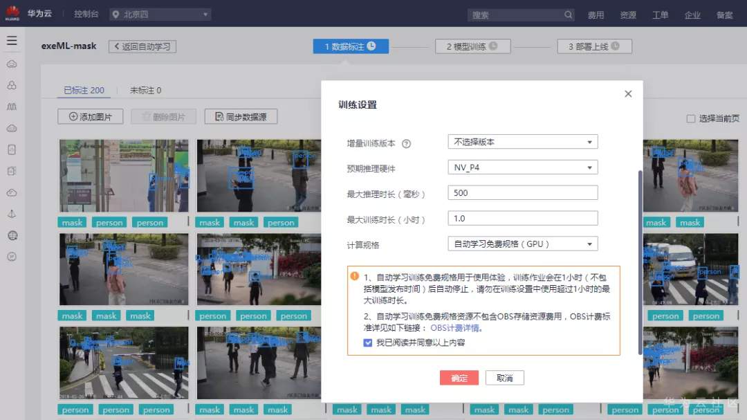Click the exeML-mask project title

(x=68, y=46)
